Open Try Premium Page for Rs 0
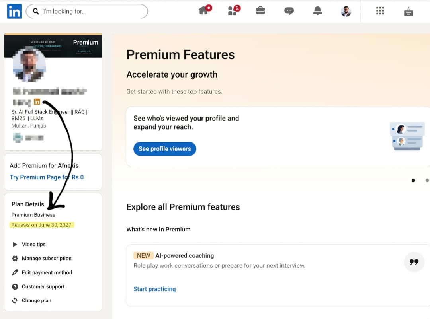The height and width of the screenshot is (319, 430). [x=47, y=177]
